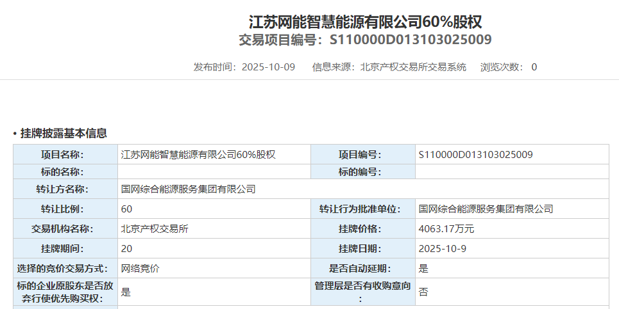Click the empty 标的名称 value cell
The image size is (619, 309).
214,171
